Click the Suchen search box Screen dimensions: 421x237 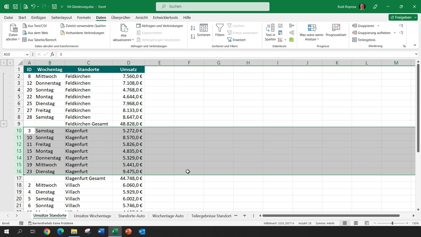212,6
